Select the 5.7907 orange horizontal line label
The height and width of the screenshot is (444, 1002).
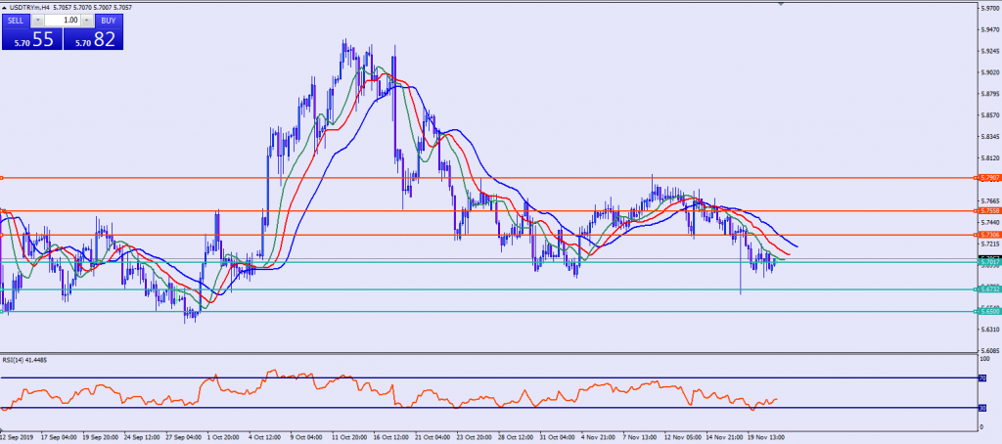coord(988,178)
